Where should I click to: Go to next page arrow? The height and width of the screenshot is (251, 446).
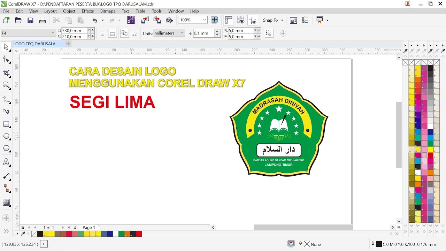pyautogui.click(x=63, y=227)
